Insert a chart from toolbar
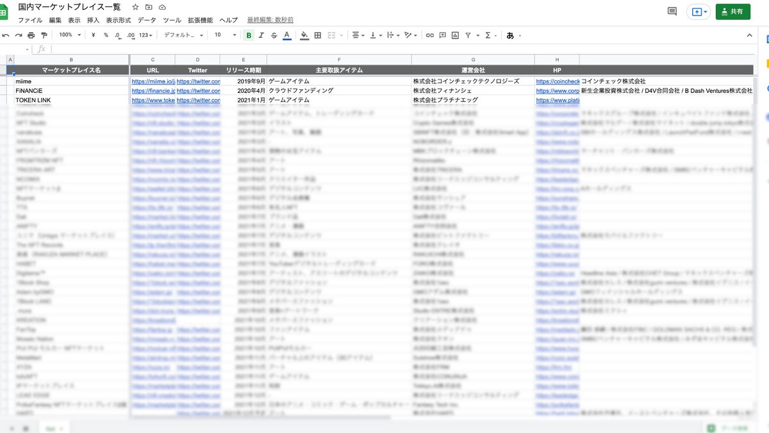Viewport: 769px width, 433px height. (455, 35)
